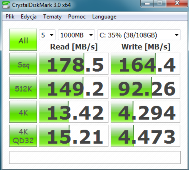Viewport: 189px width, 170px height.
Task: Click the 4K QD32 read result 15.21
Action: pyautogui.click(x=74, y=136)
